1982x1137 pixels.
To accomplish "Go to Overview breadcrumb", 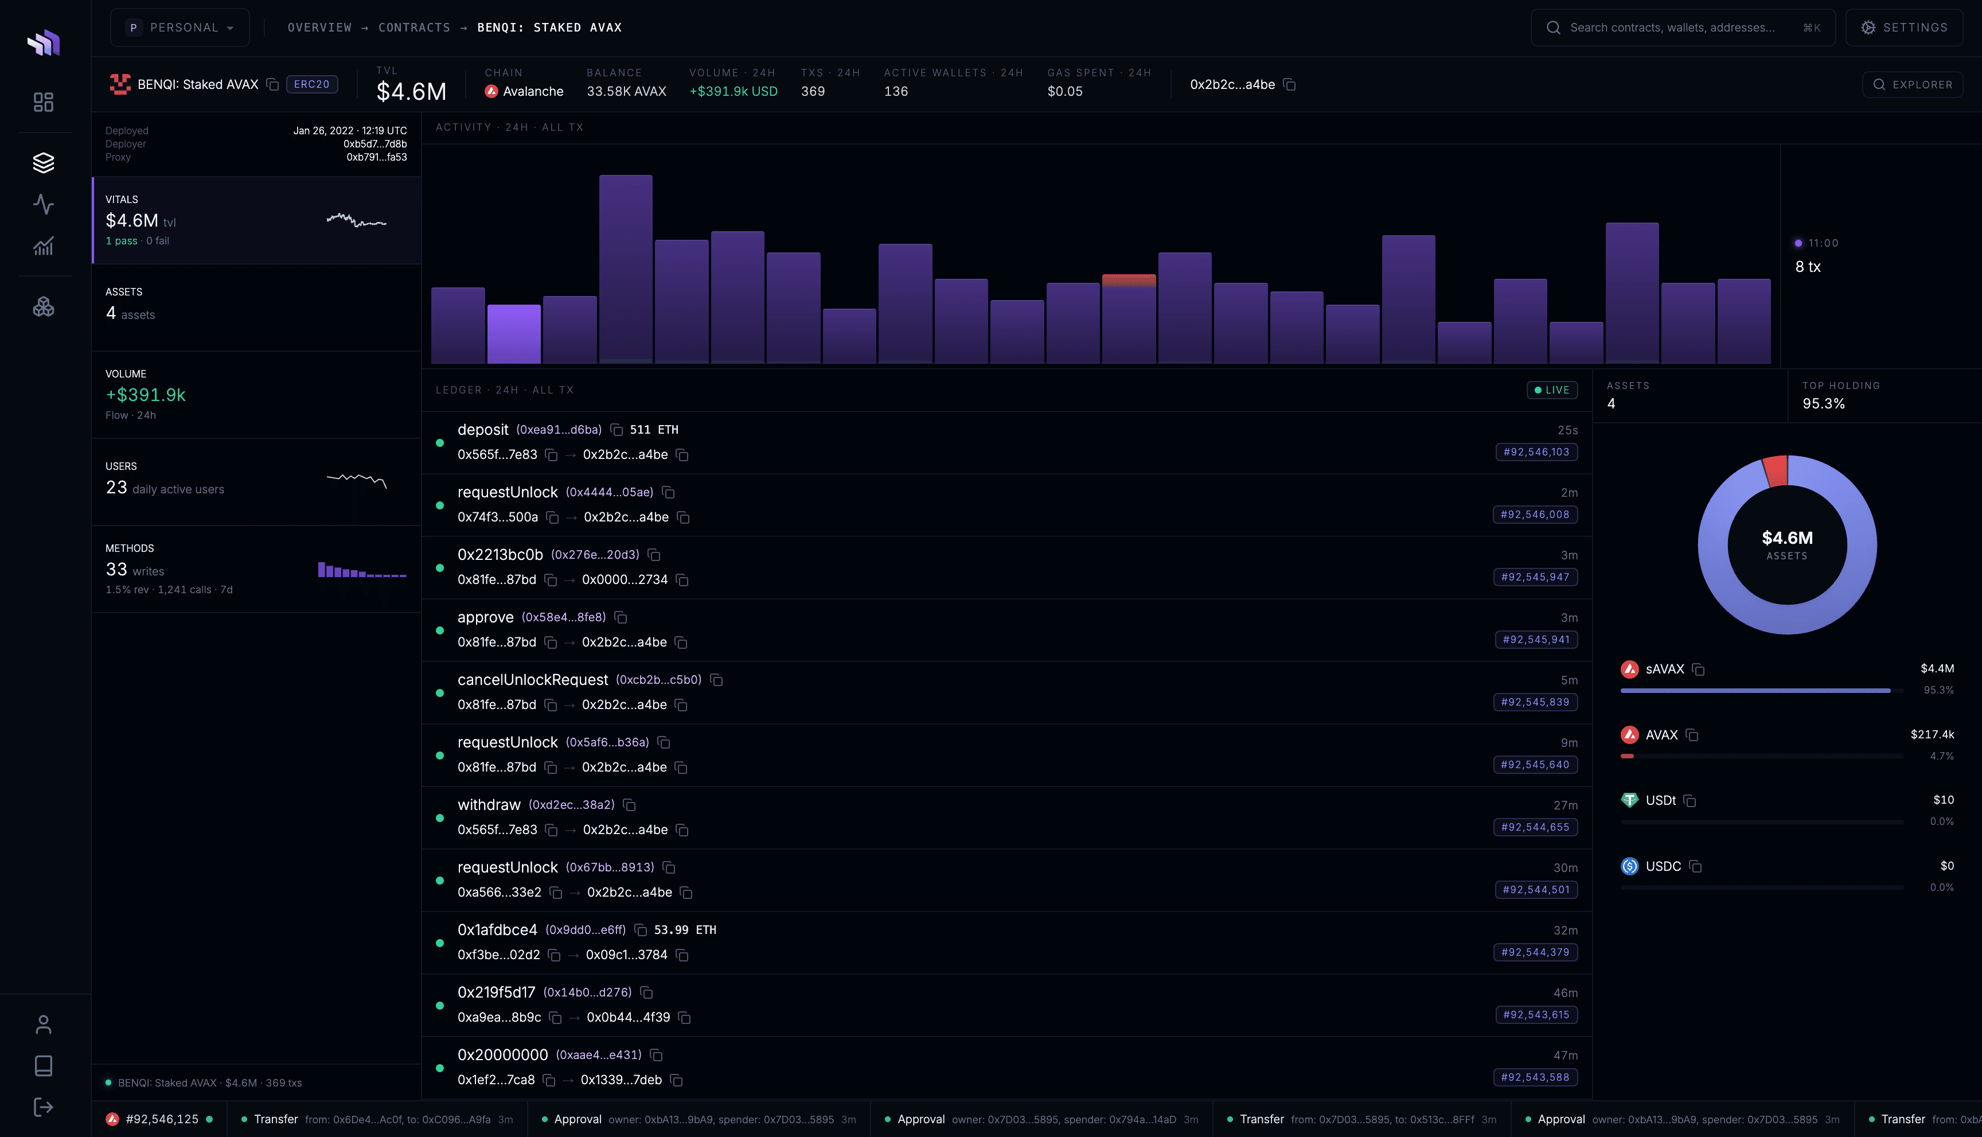I will pyautogui.click(x=319, y=28).
